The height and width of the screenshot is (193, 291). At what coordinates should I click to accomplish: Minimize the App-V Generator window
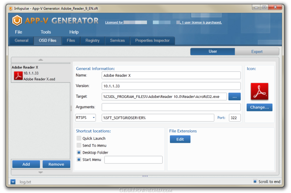(256, 7)
